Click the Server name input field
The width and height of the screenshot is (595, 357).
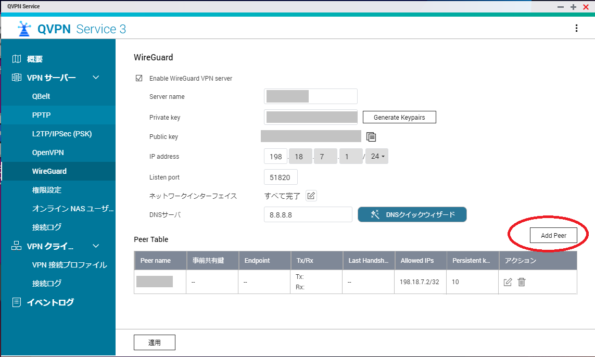point(311,96)
